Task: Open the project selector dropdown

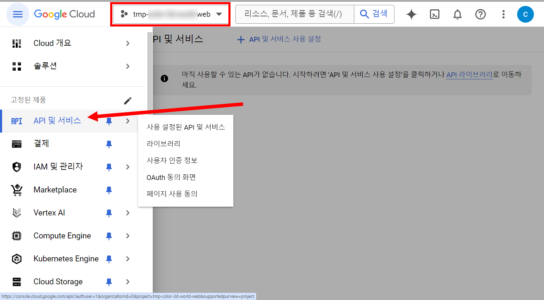Action: (171, 14)
